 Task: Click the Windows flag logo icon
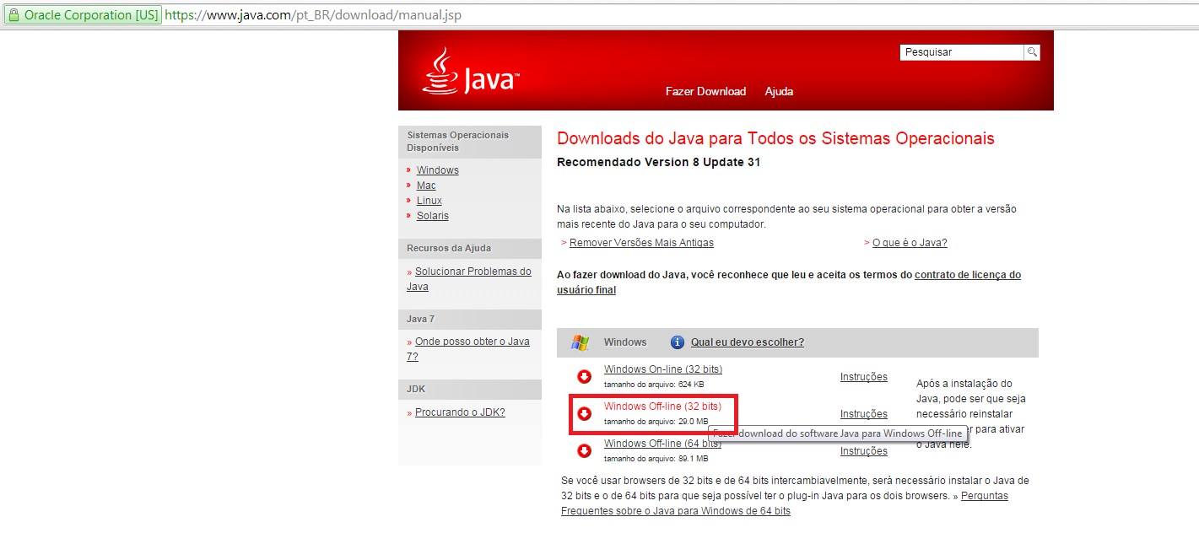pos(580,342)
